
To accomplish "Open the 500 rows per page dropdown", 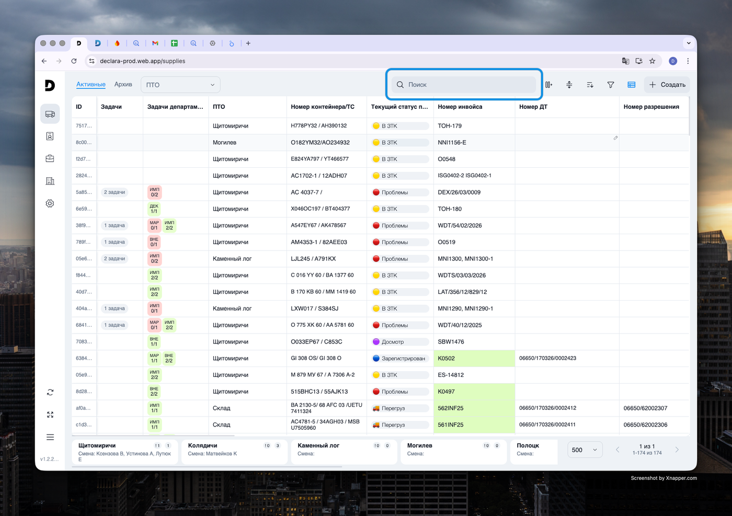I will pos(585,450).
